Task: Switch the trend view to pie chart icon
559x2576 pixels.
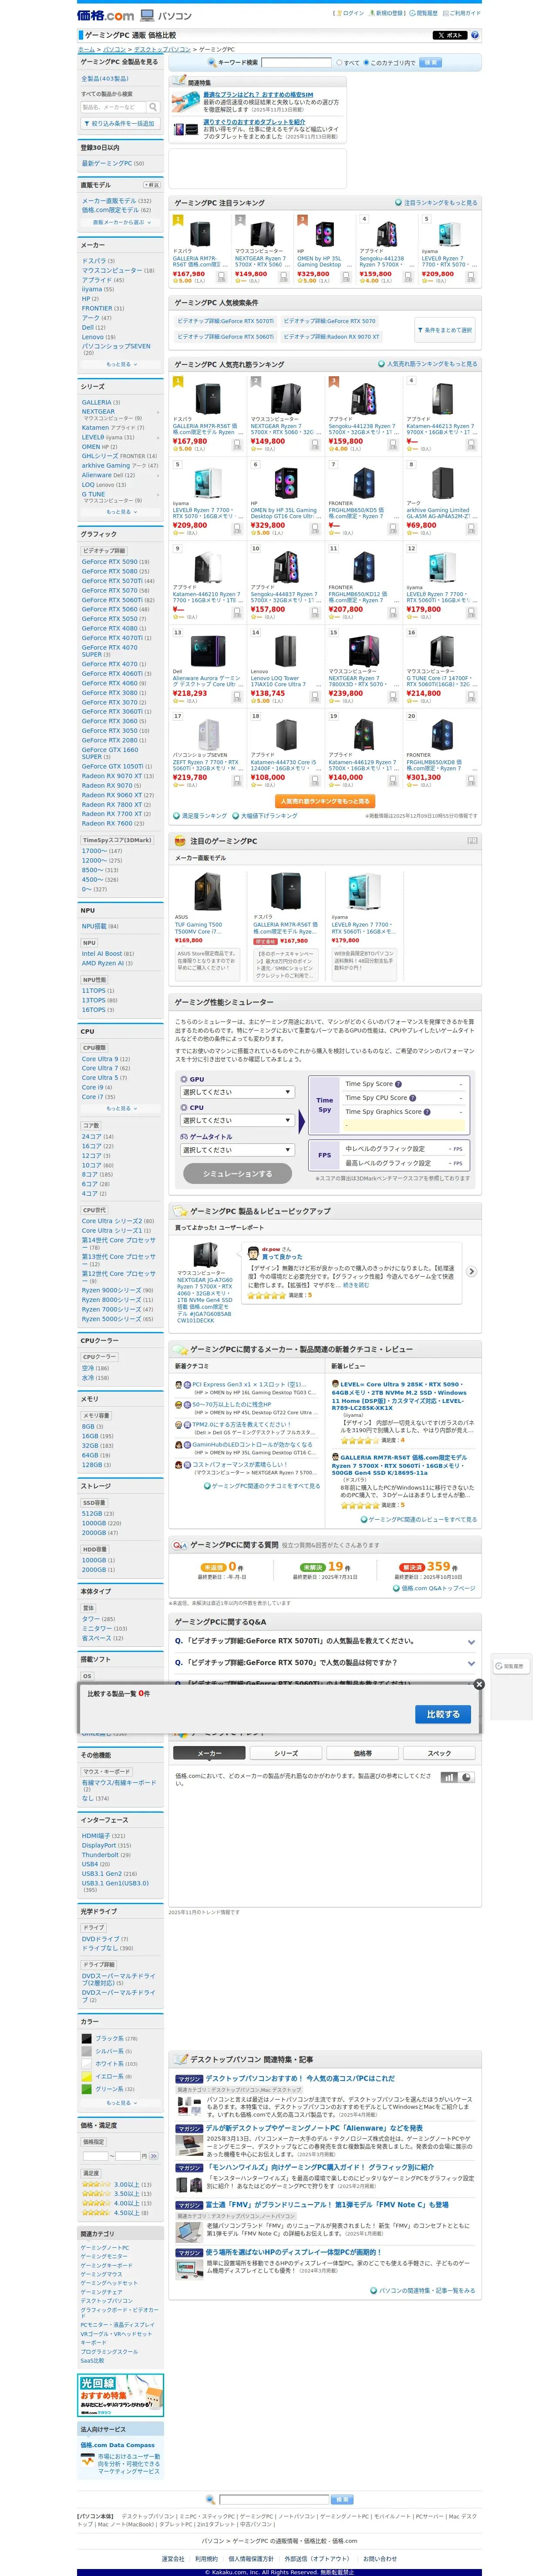Action: tap(466, 1778)
